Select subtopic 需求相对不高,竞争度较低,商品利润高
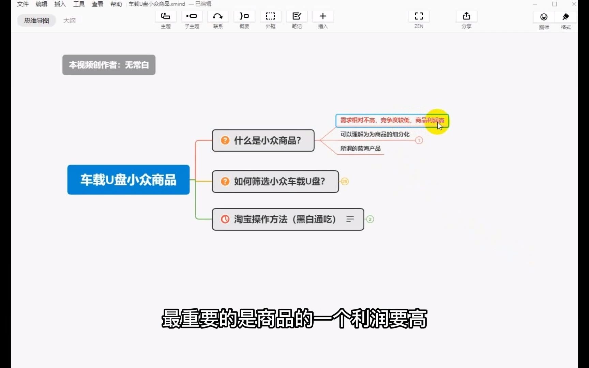 click(392, 120)
